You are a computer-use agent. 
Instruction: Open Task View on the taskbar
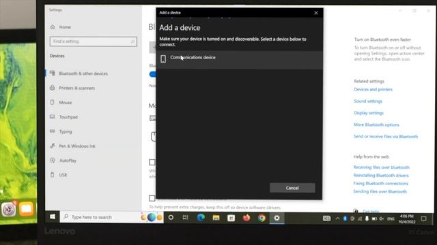(x=185, y=218)
